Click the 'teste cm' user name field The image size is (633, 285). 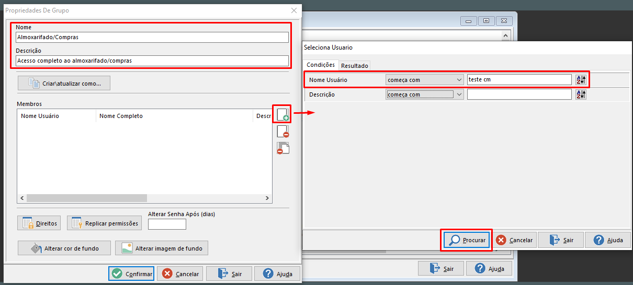coord(519,80)
